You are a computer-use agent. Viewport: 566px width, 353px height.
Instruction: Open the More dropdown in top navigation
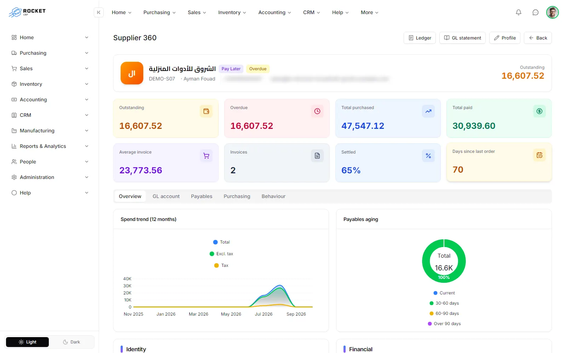(x=370, y=12)
